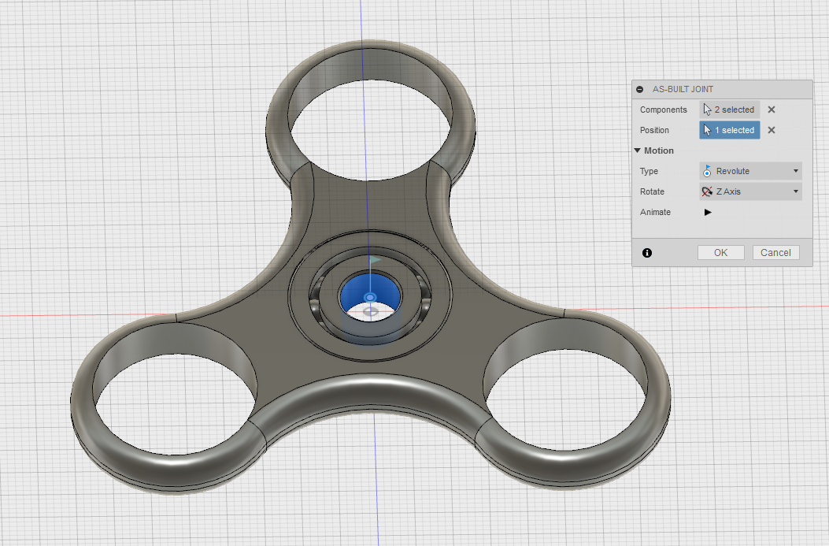
Task: Click the blue joint origin marker
Action: 370,297
